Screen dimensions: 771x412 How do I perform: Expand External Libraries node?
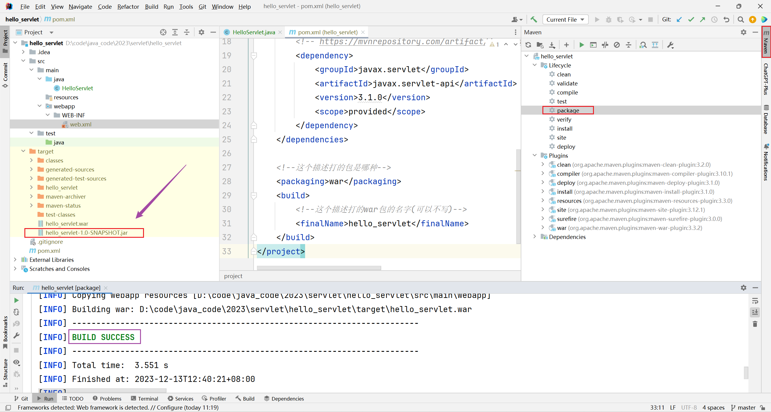point(15,259)
